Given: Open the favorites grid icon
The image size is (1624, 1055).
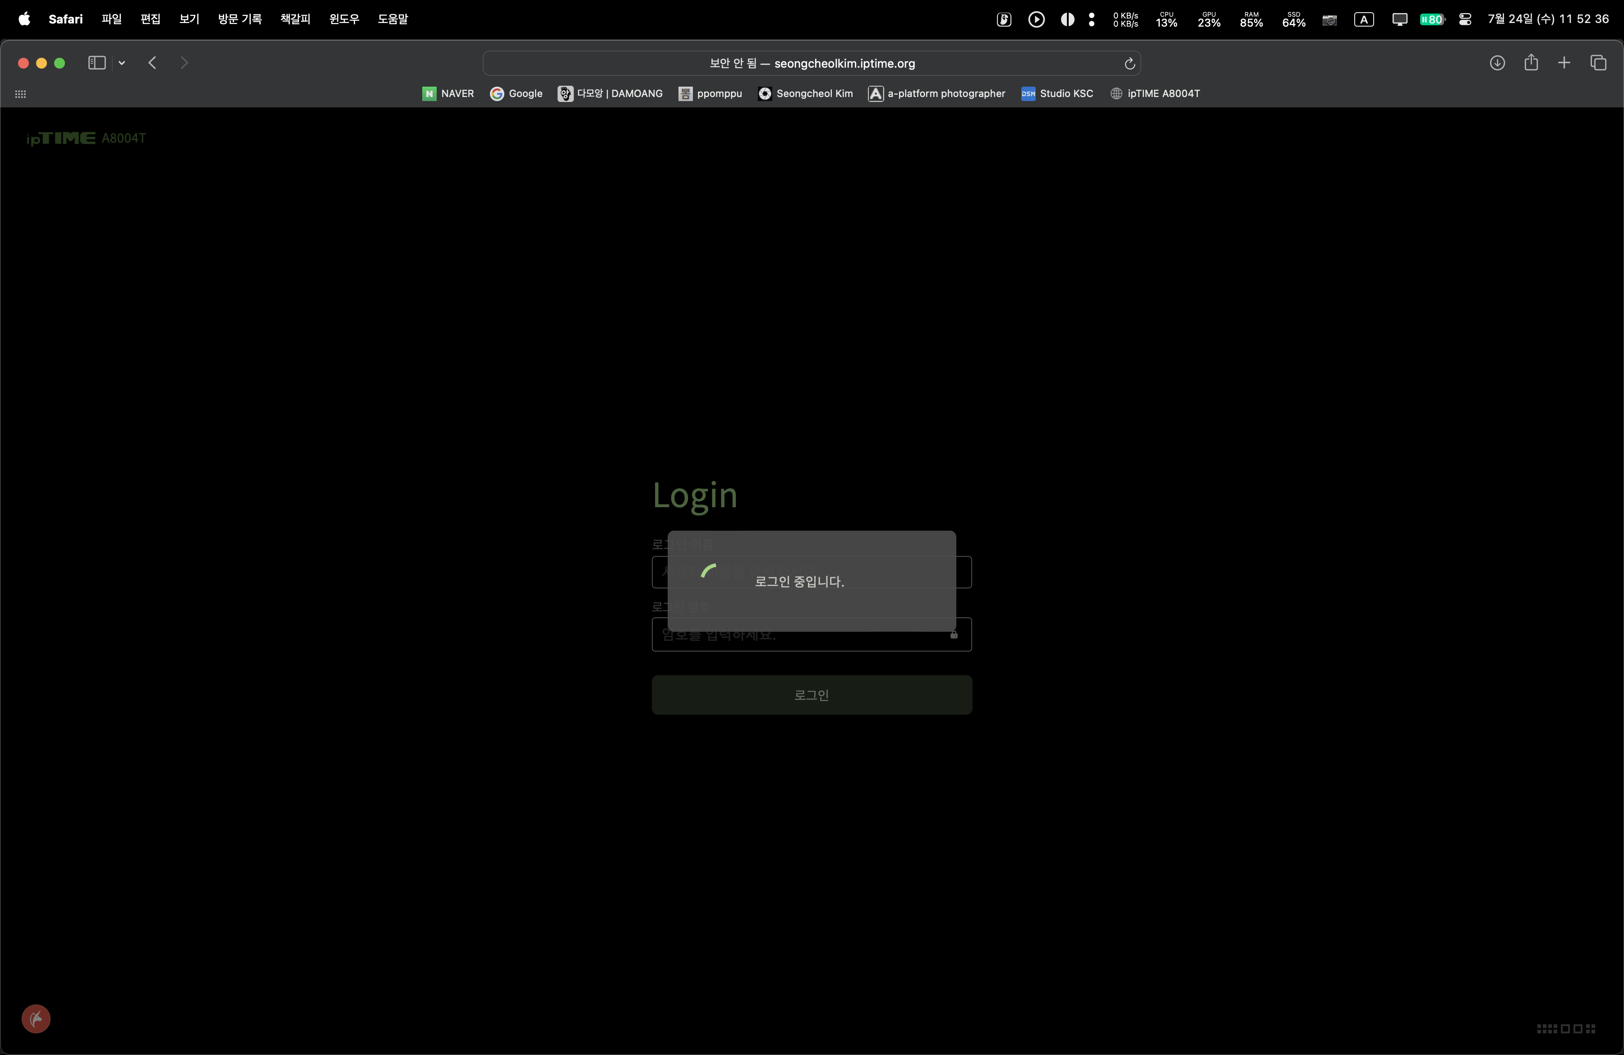Looking at the screenshot, I should [20, 94].
